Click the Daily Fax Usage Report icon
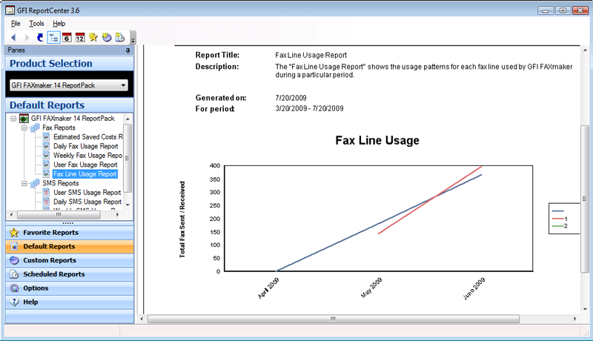Viewport: 593px width, 341px height. [46, 146]
